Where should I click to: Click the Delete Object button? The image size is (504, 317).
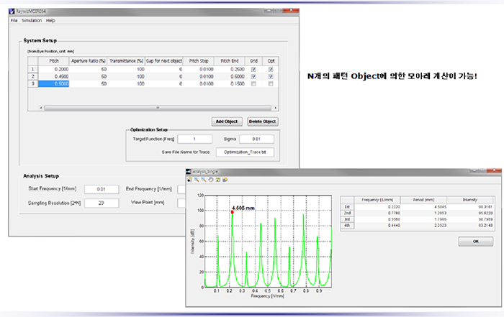[x=262, y=121]
